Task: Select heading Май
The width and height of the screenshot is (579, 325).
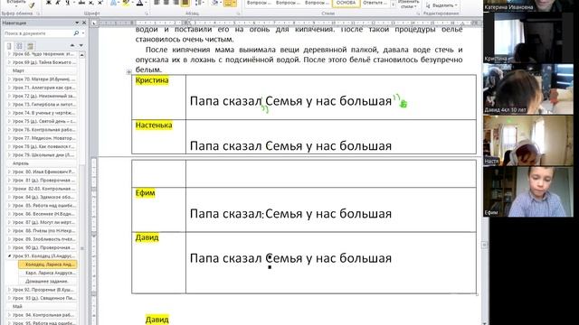Action: click(x=17, y=306)
